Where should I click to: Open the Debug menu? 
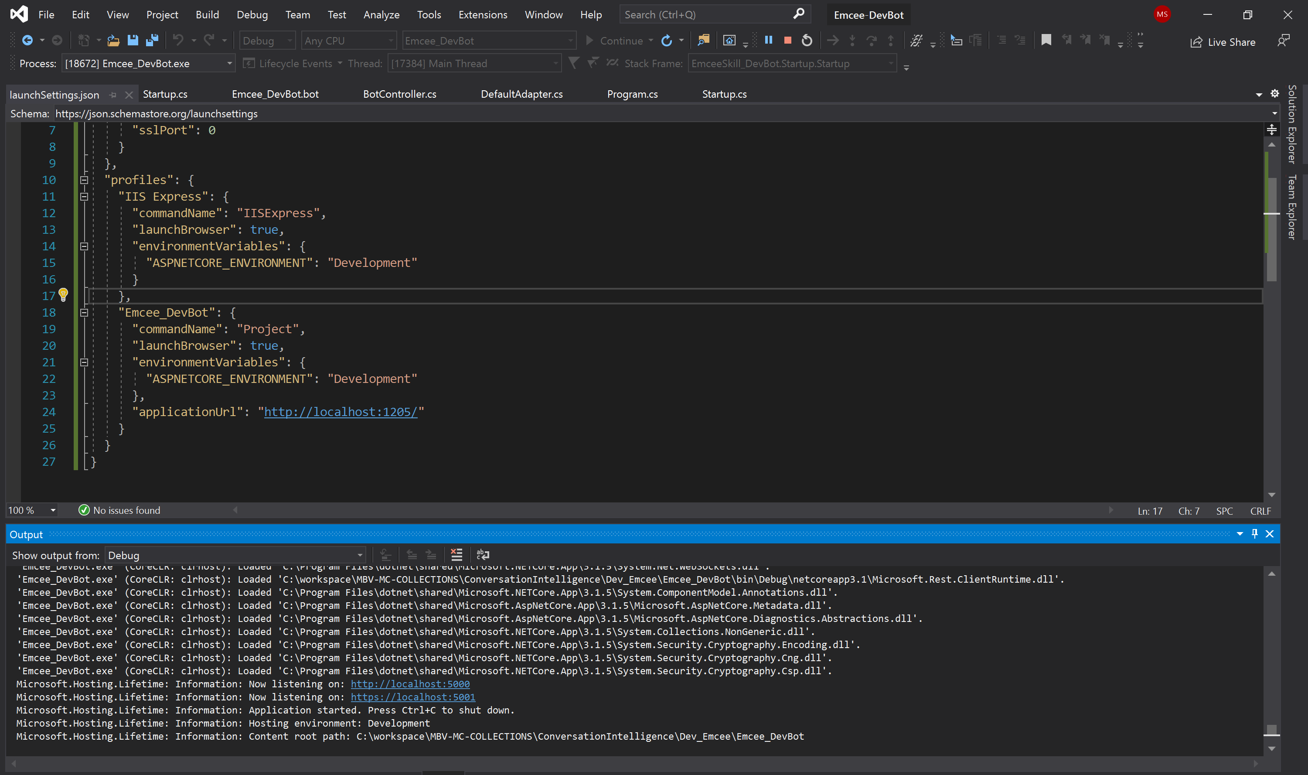[x=252, y=14]
